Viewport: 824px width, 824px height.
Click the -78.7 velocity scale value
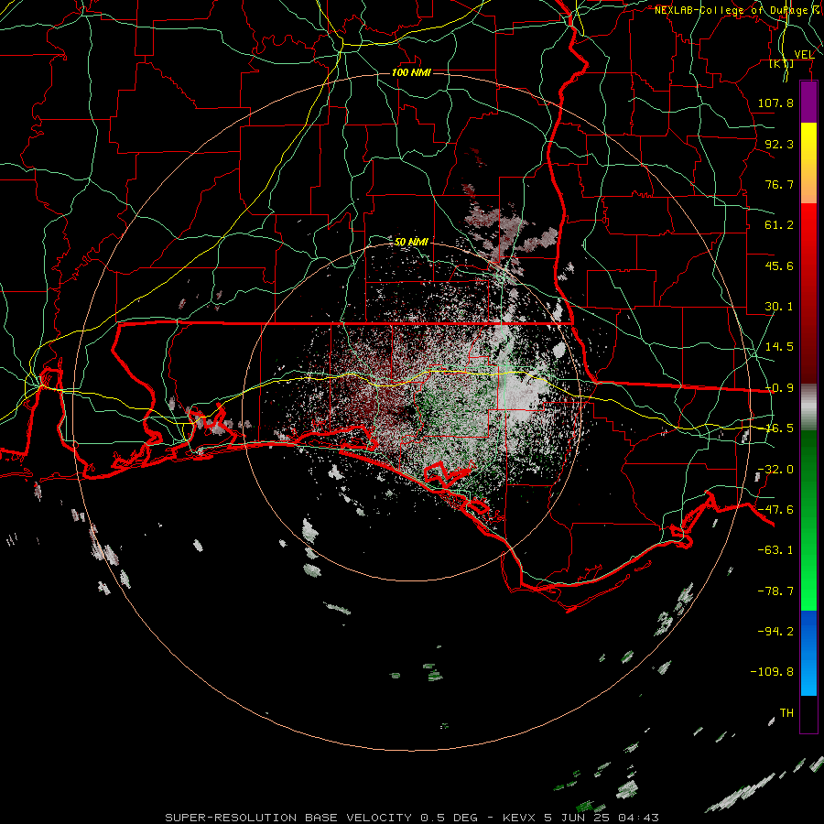tap(775, 591)
